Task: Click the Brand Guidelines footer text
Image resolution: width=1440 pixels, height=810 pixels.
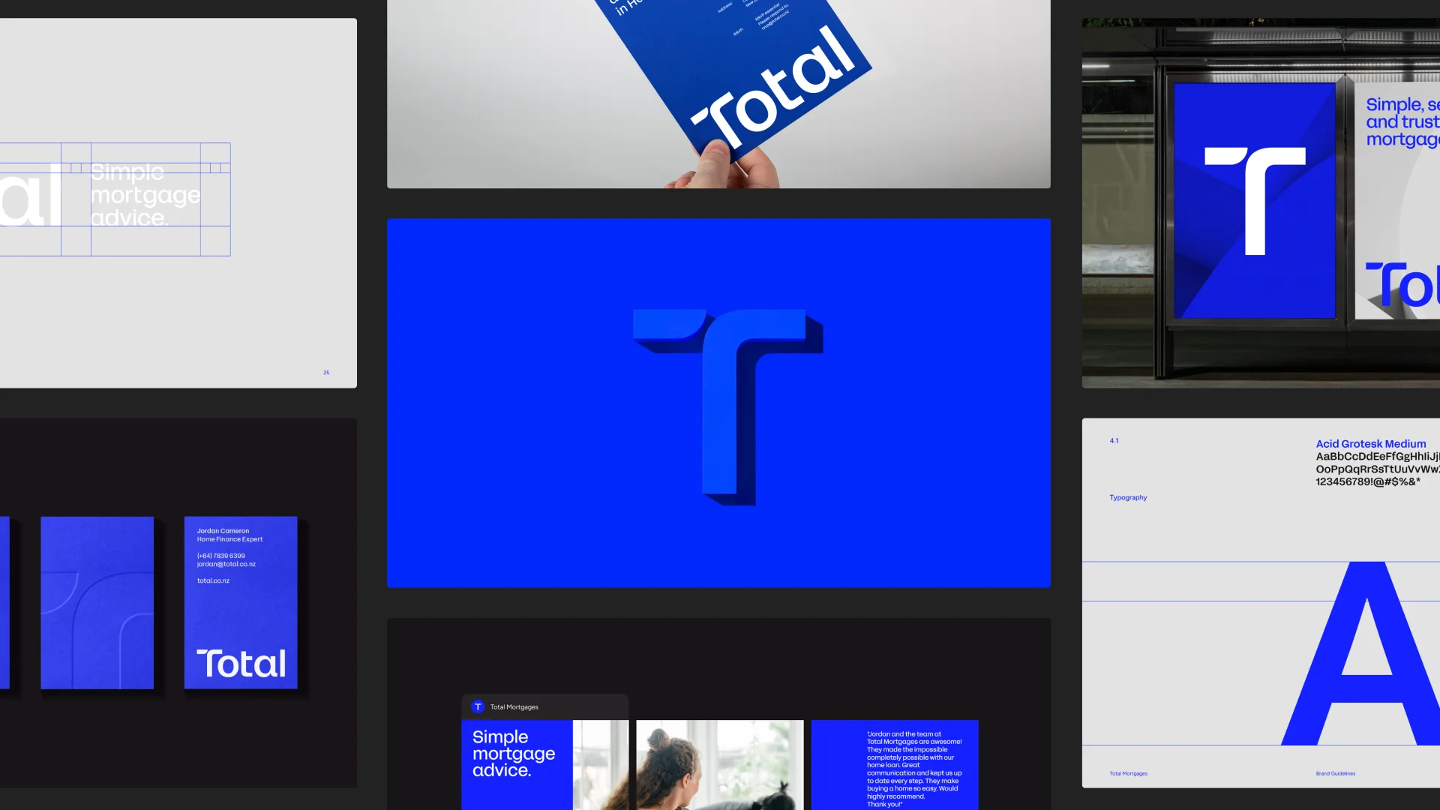Action: [1335, 773]
